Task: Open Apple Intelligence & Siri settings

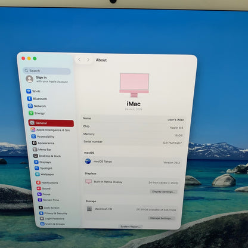Action: [x=50, y=130]
